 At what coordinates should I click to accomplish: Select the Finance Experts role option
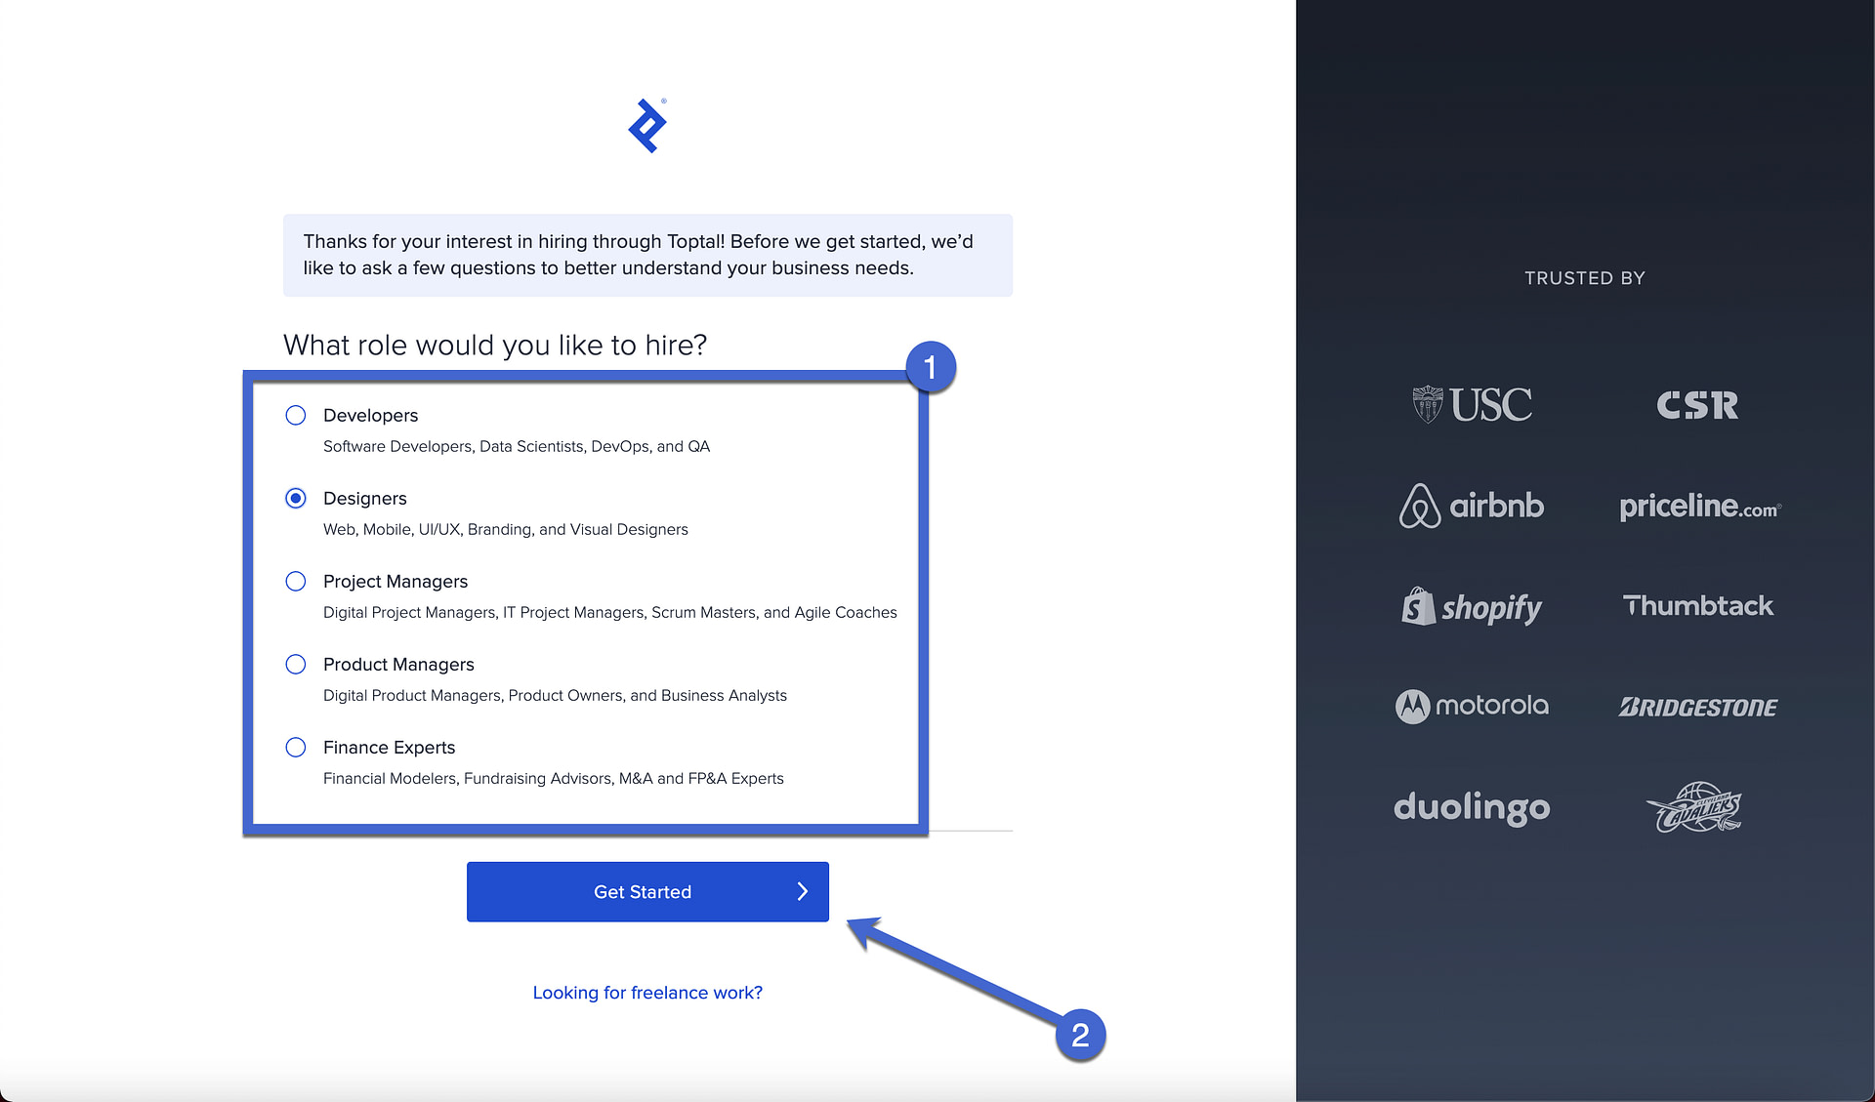pyautogui.click(x=296, y=747)
